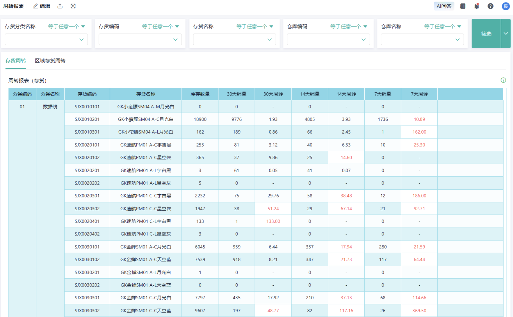Select the 存货周转 tab
The height and width of the screenshot is (317, 513).
pos(16,61)
